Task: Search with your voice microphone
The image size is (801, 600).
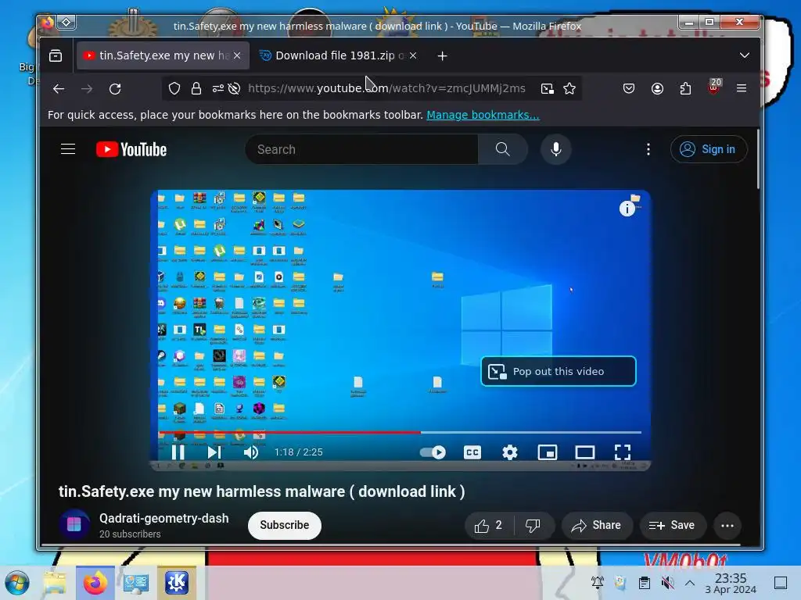Action: pos(556,149)
